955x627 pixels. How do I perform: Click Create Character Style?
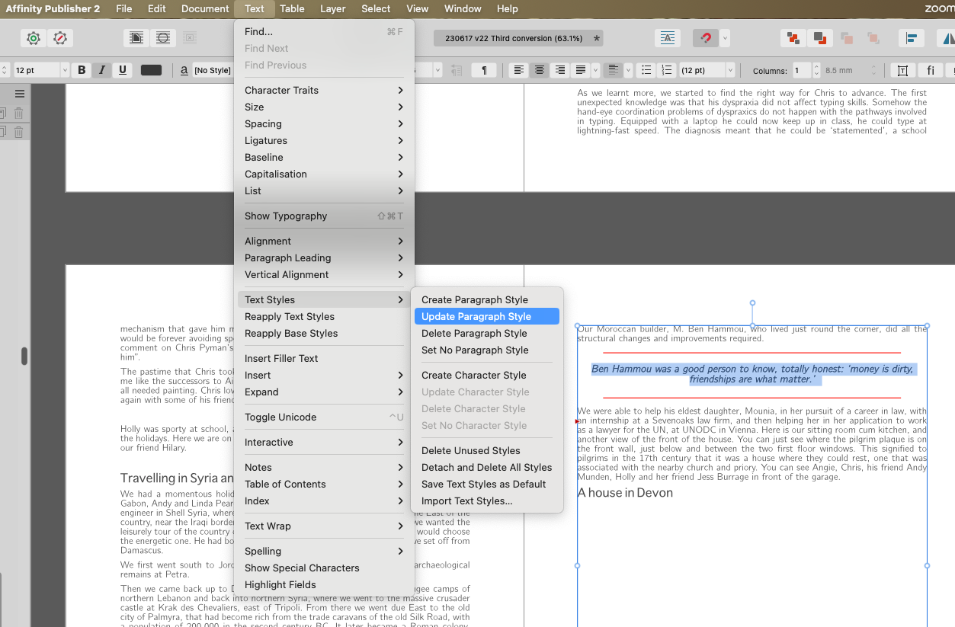473,375
